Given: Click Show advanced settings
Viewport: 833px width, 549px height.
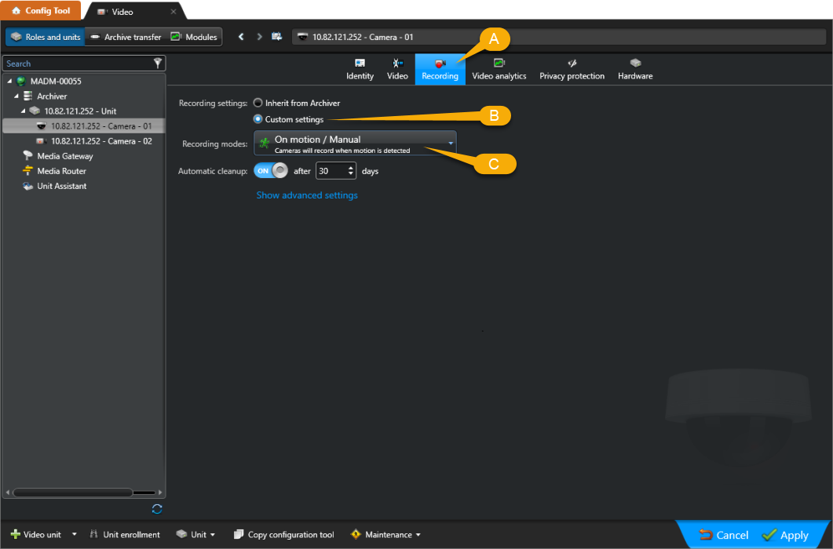Looking at the screenshot, I should coord(306,195).
